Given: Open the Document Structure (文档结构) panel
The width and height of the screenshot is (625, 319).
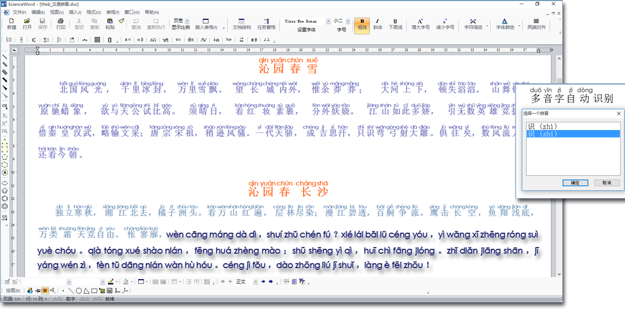Looking at the screenshot, I should coord(241,24).
